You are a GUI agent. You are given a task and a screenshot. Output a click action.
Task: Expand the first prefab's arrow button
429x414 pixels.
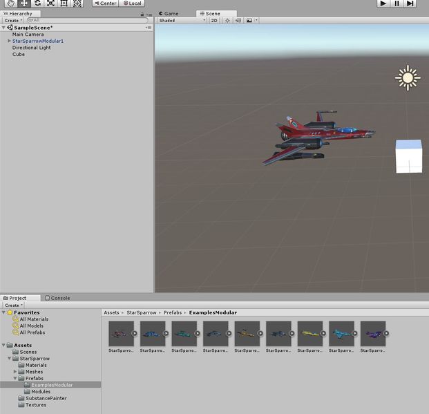click(x=134, y=333)
